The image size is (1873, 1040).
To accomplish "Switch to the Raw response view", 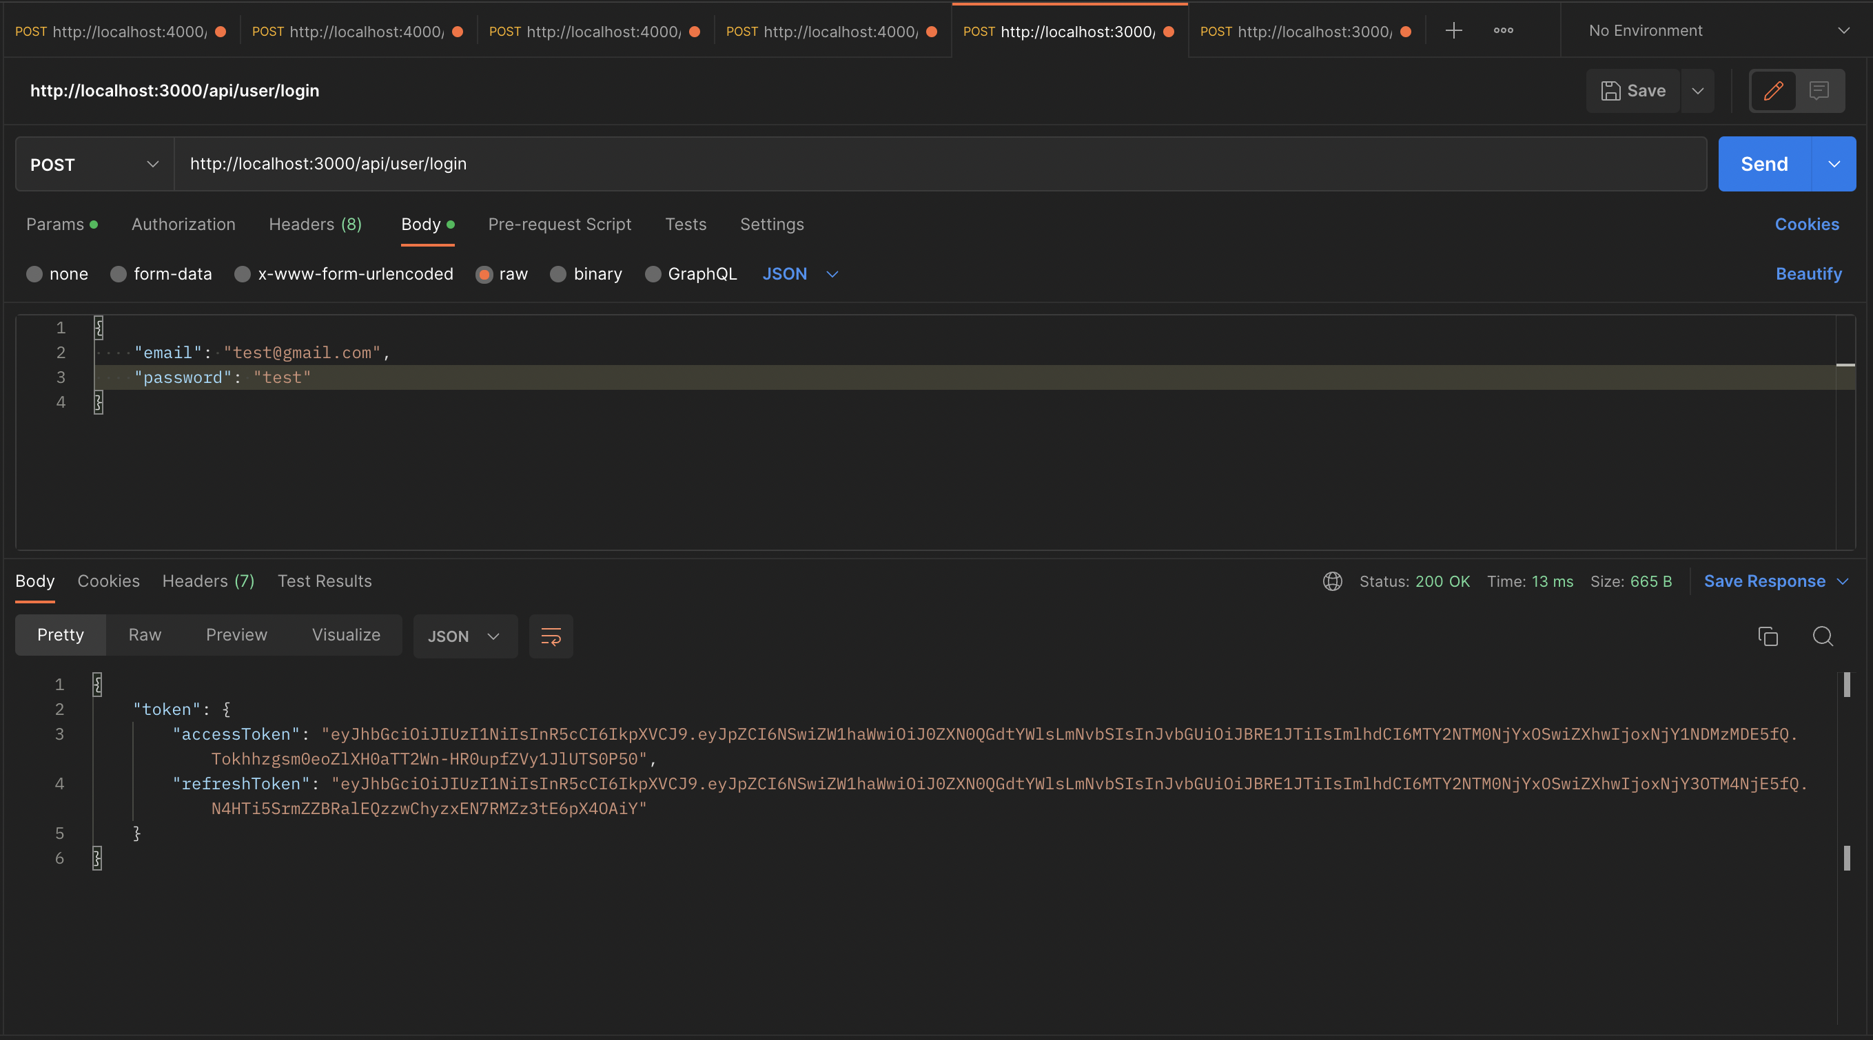I will [145, 634].
